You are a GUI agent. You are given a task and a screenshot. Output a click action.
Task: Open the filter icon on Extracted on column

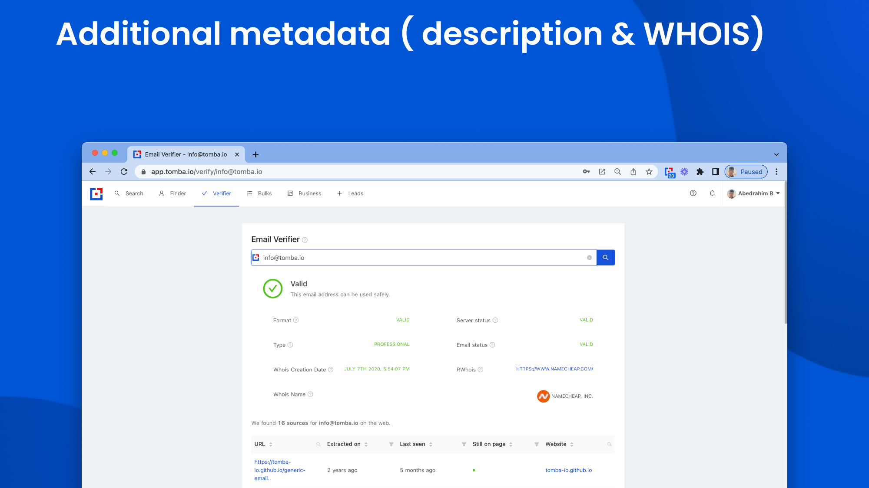click(391, 444)
